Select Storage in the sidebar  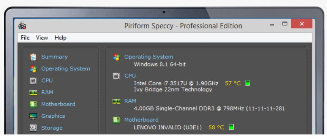click(52, 128)
